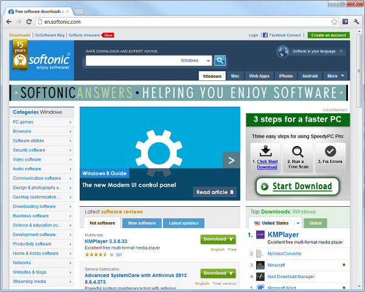Open the Chrome wrench settings menu
This screenshot has height=292, width=365.
(356, 21)
